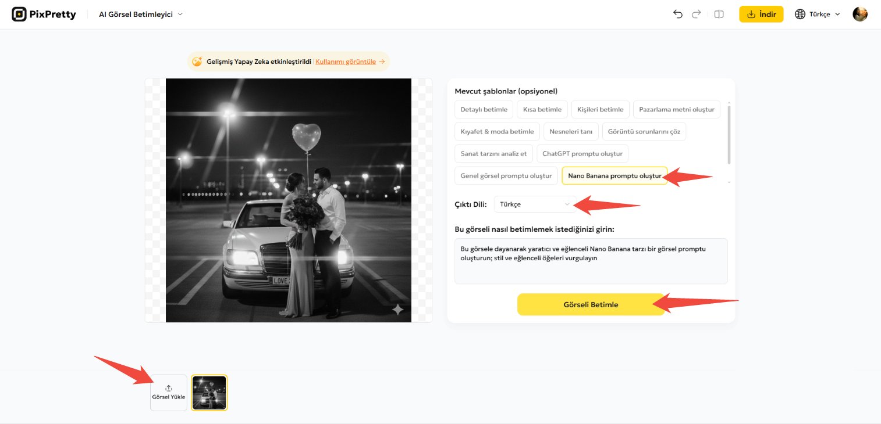Click the globe language icon
Viewport: 881px width, 424px height.
click(799, 14)
